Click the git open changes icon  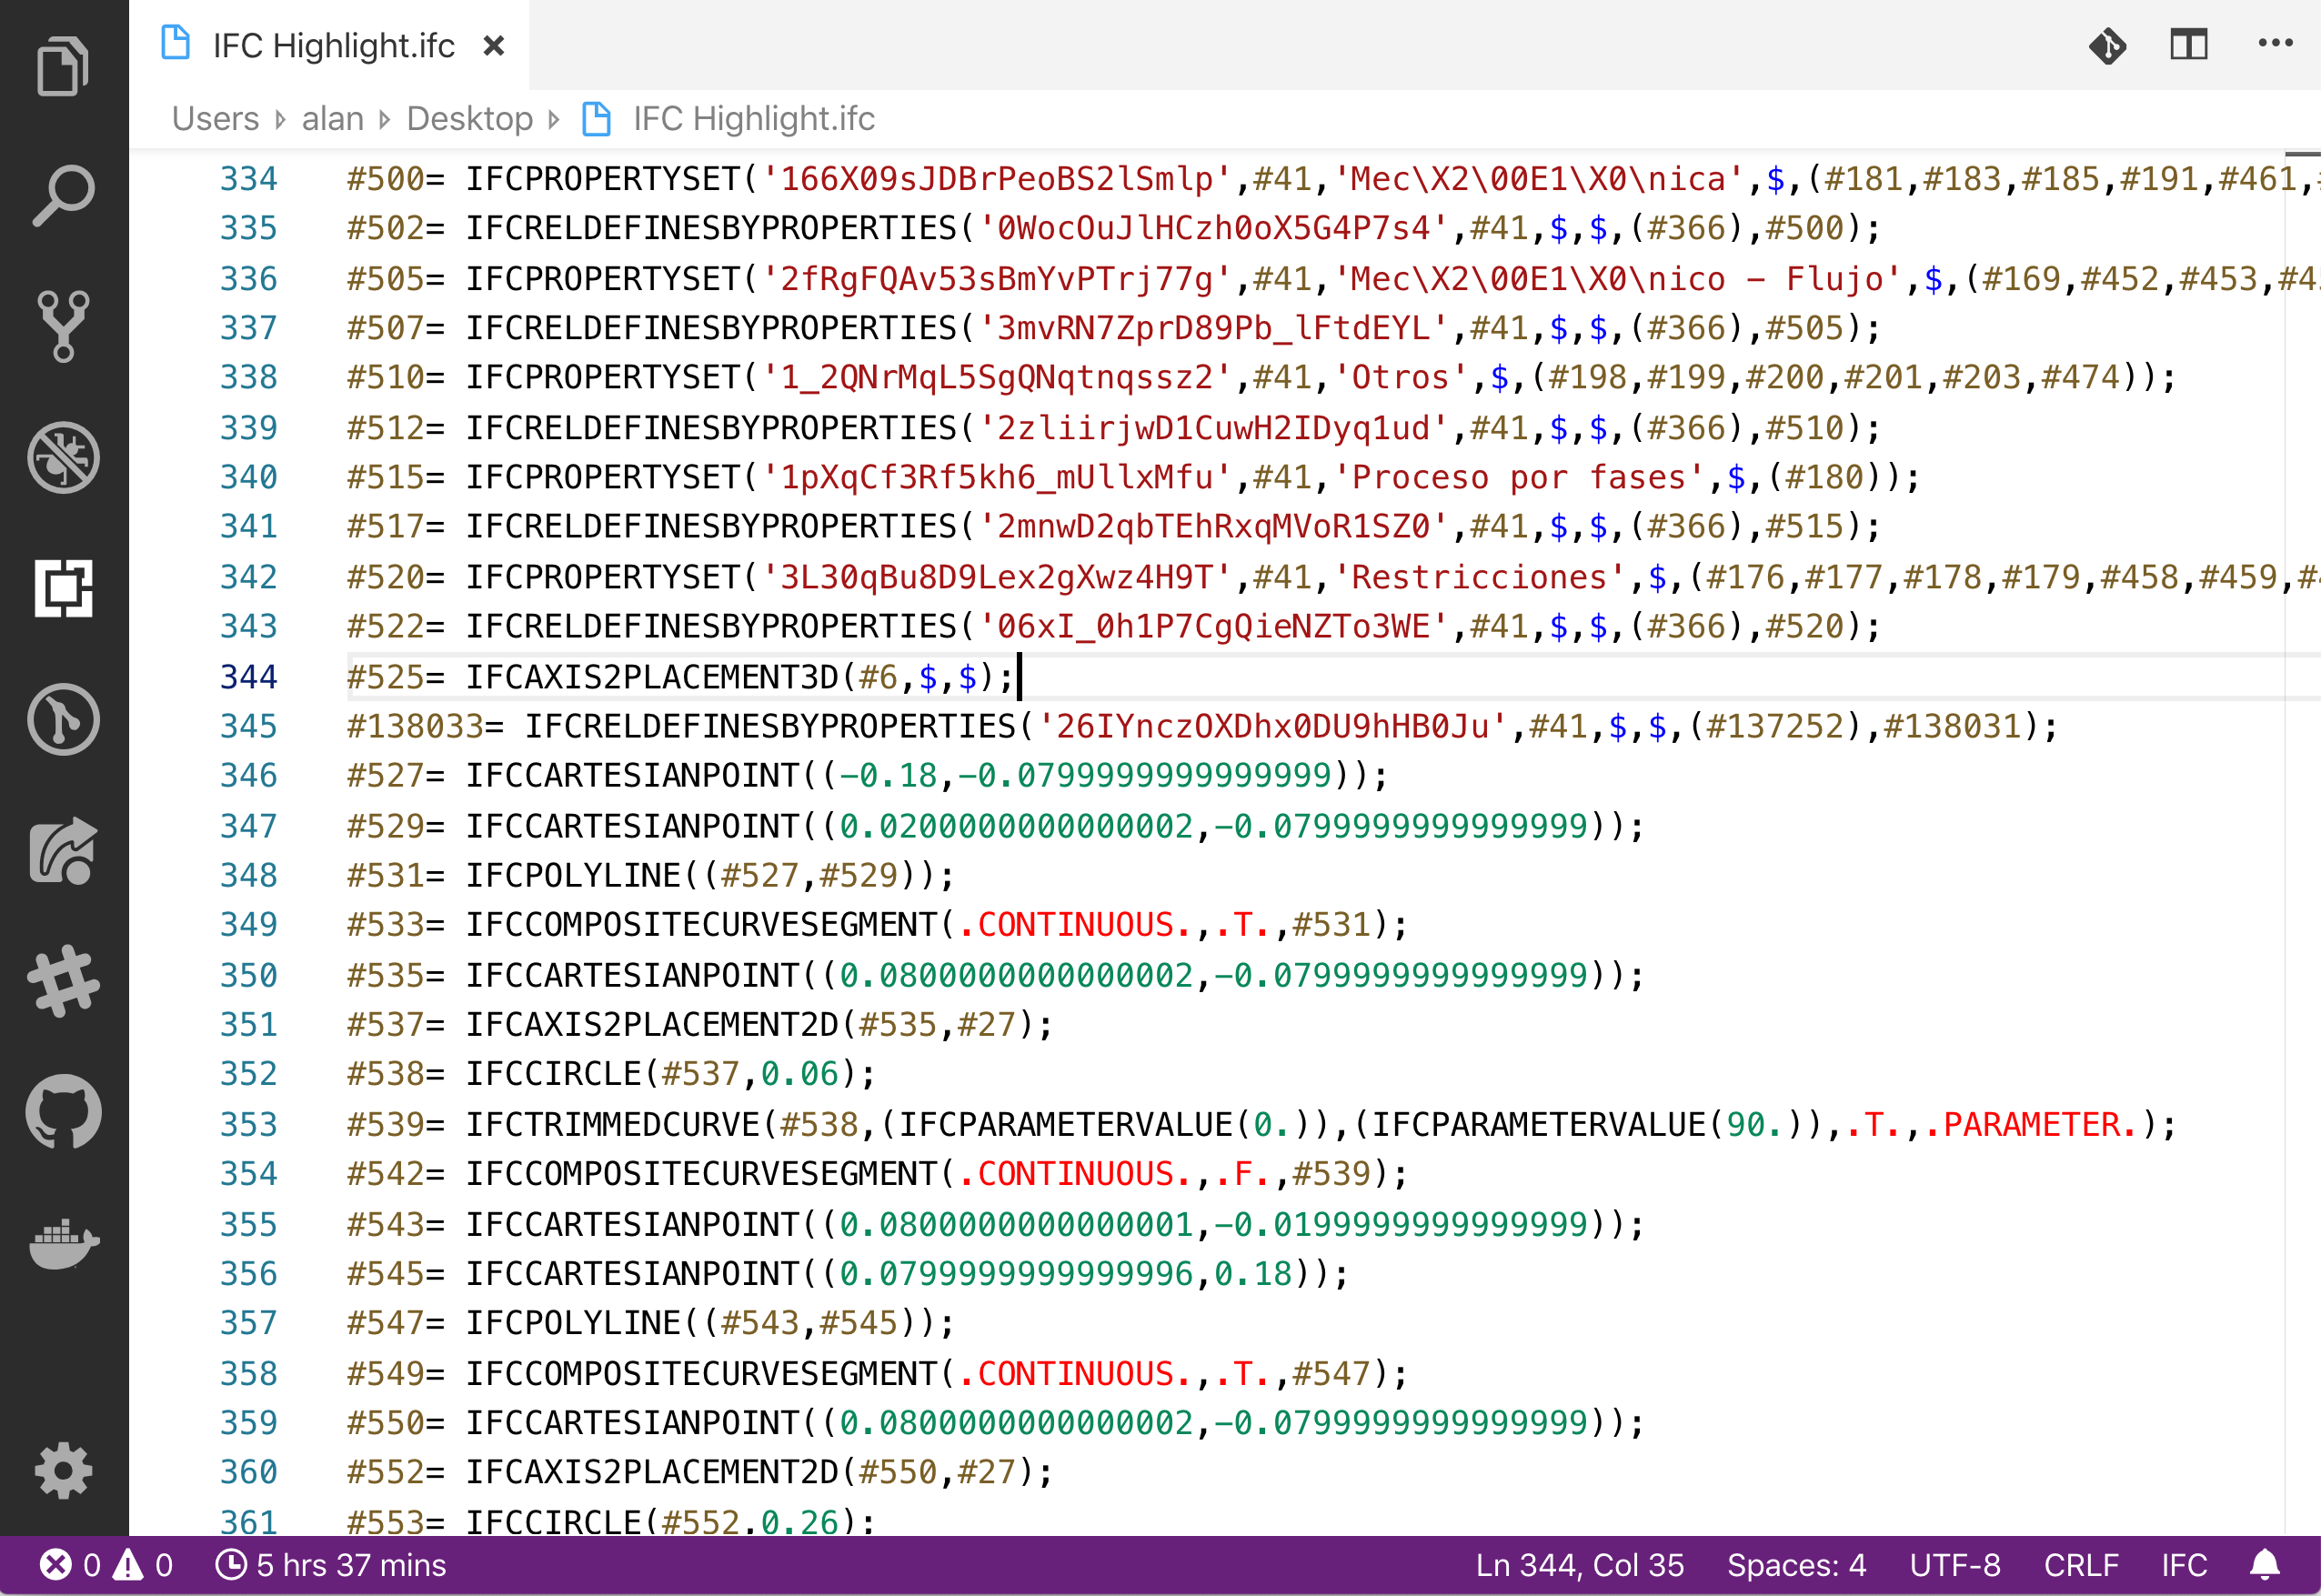click(2107, 45)
